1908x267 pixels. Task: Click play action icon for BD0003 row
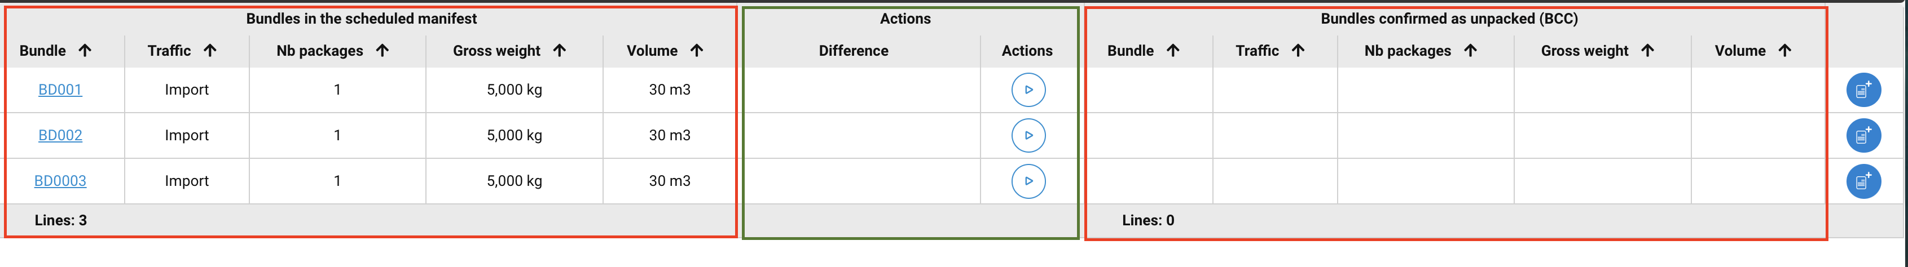1028,181
